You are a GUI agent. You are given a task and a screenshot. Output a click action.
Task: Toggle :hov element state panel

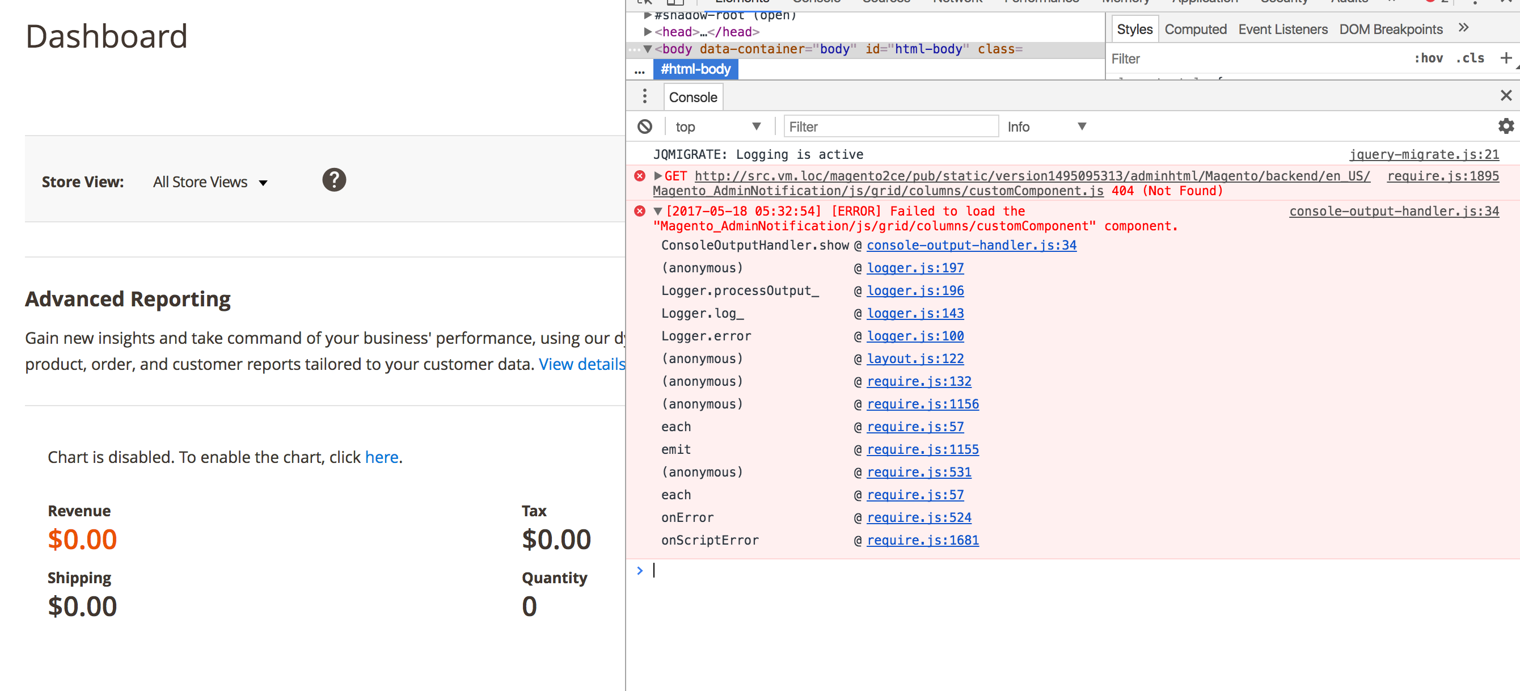pos(1428,58)
